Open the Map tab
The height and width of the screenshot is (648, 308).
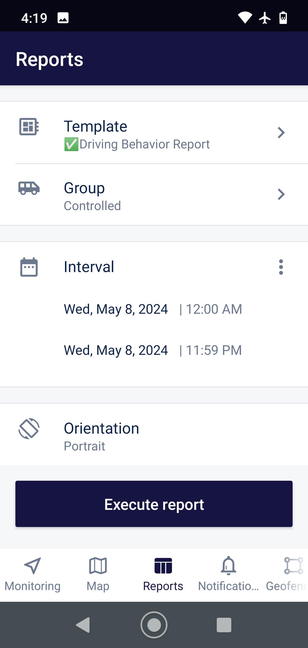coord(98,574)
